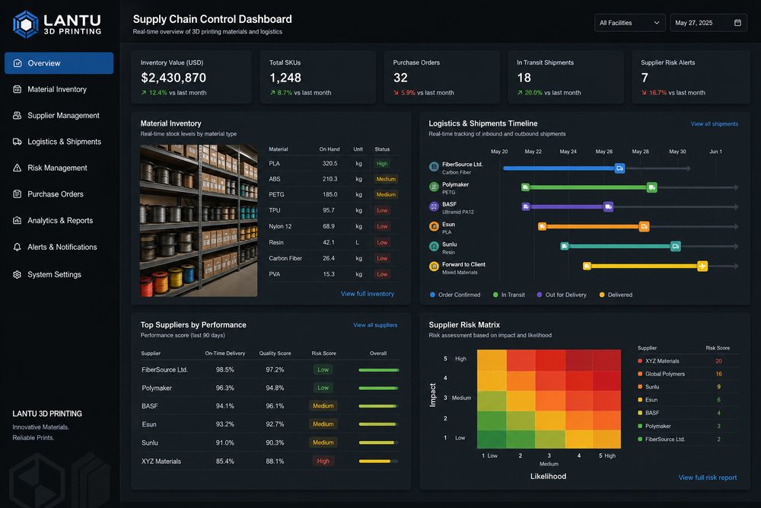Go to Analytics & Reports page
Viewport: 761px width, 508px height.
click(x=59, y=221)
